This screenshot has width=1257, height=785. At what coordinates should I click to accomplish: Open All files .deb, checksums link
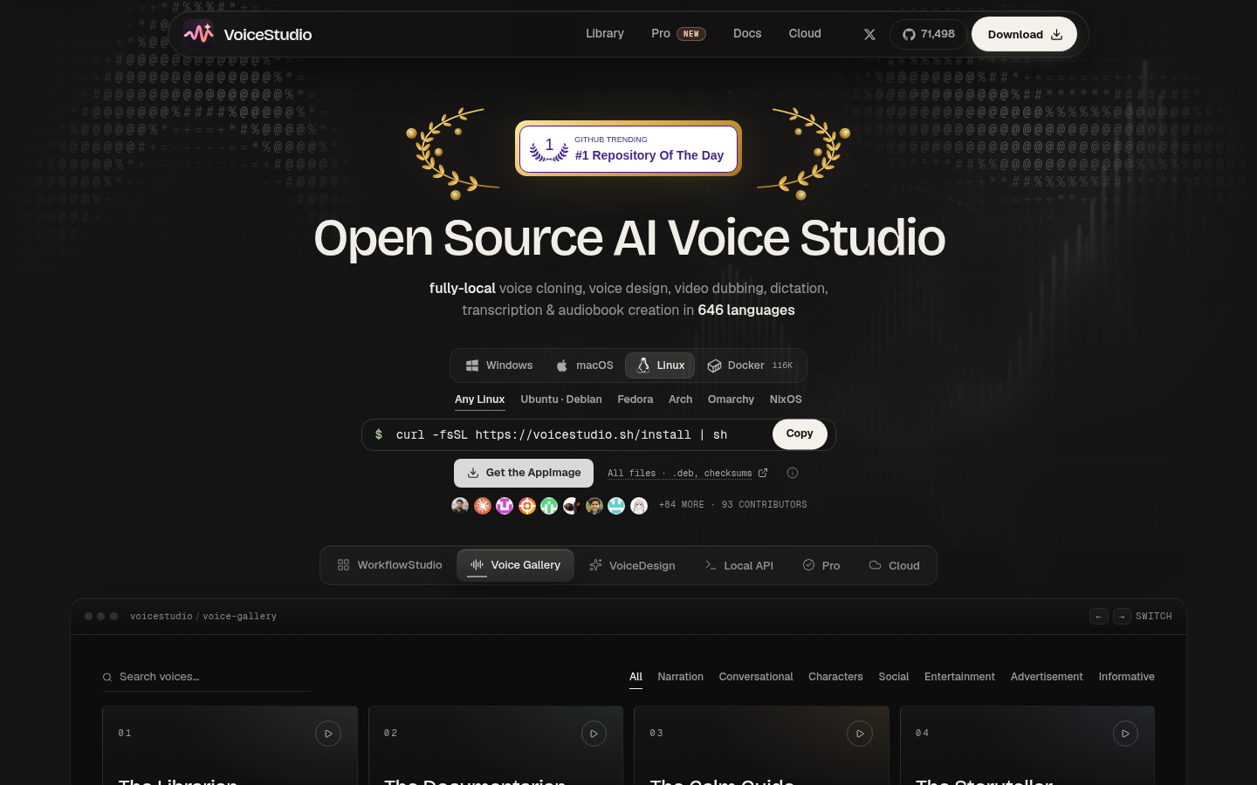(x=688, y=473)
